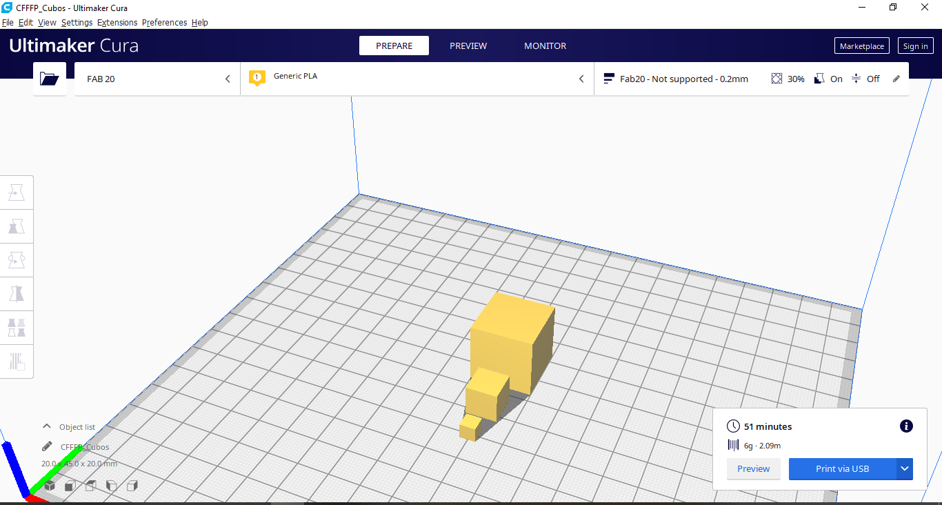Select the Scale tool in left toolbar

17,226
